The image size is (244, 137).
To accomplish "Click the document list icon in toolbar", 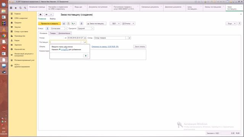I will 81,24.
